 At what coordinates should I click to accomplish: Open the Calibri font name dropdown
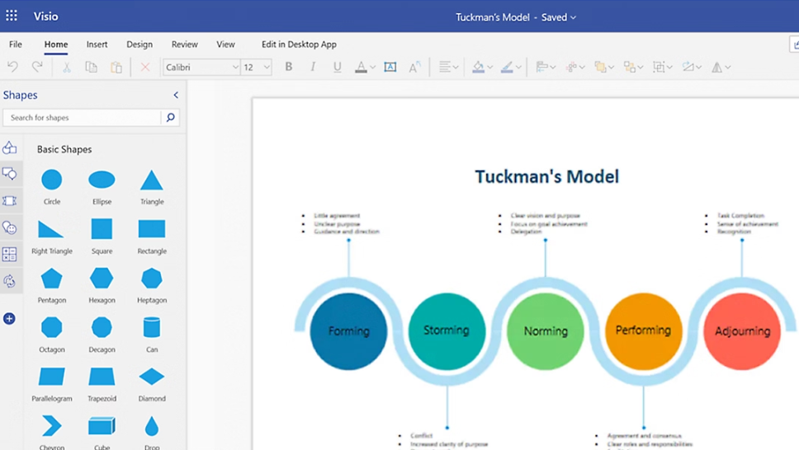click(235, 68)
